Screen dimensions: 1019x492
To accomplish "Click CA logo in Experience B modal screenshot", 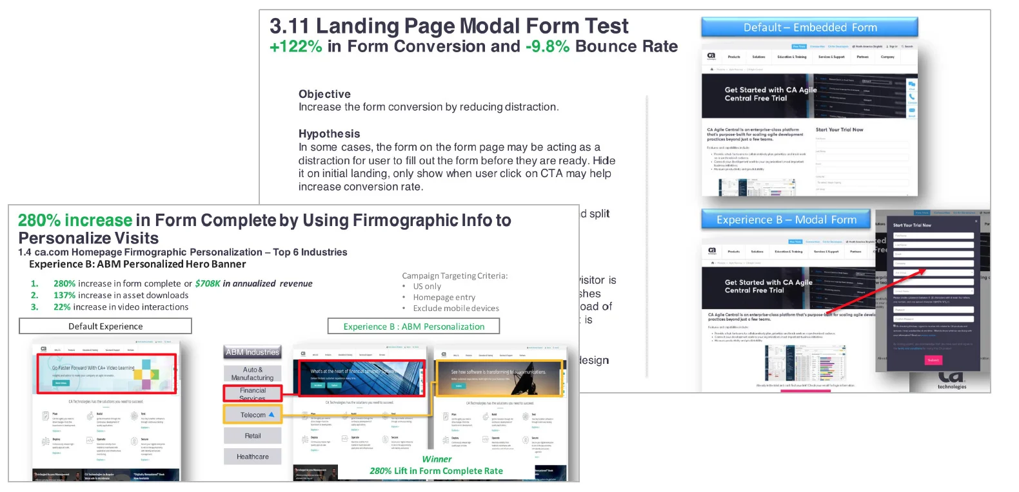I will point(712,251).
